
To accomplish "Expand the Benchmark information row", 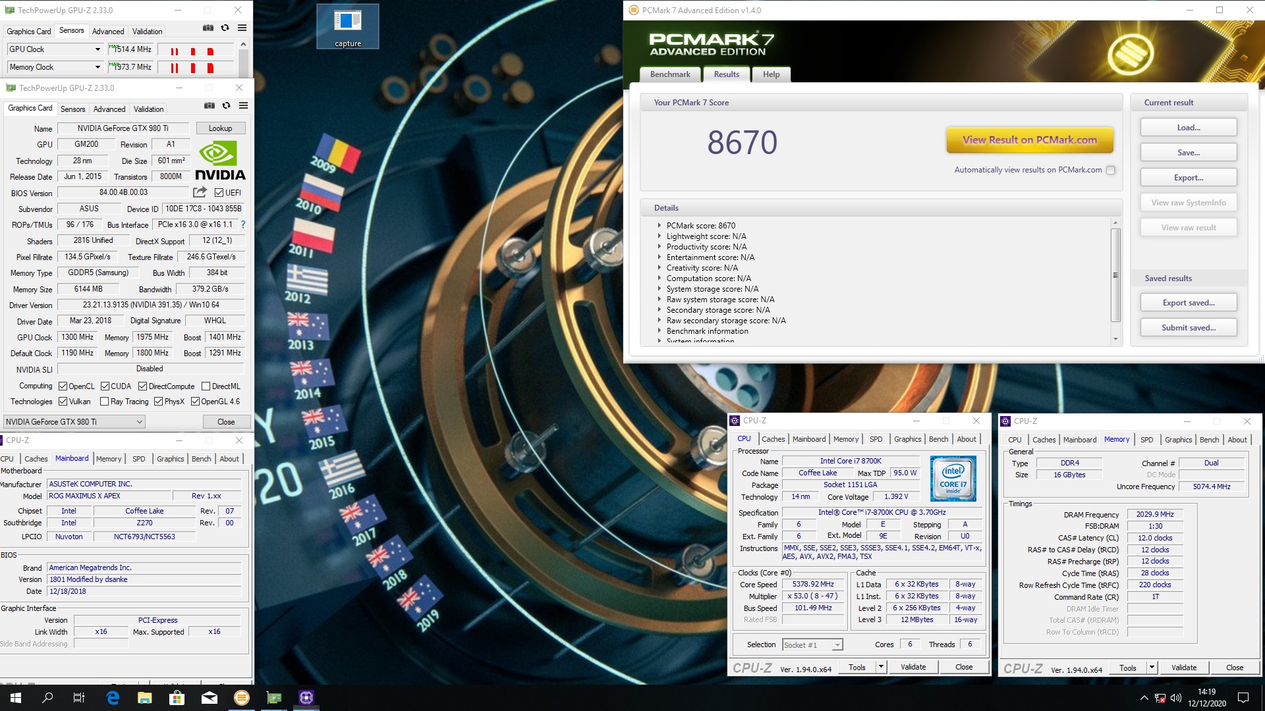I will [659, 330].
